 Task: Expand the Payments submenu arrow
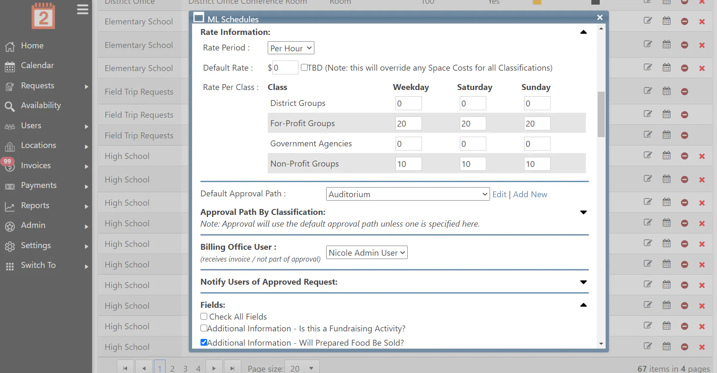[87, 186]
